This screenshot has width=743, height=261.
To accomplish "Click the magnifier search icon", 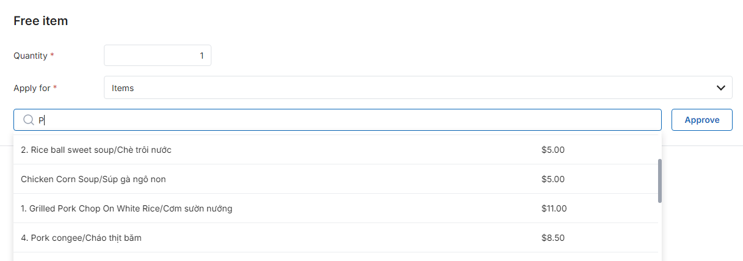I will (x=28, y=120).
